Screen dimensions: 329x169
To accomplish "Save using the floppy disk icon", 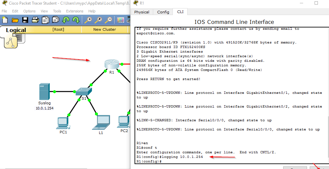I will coord(25,20).
